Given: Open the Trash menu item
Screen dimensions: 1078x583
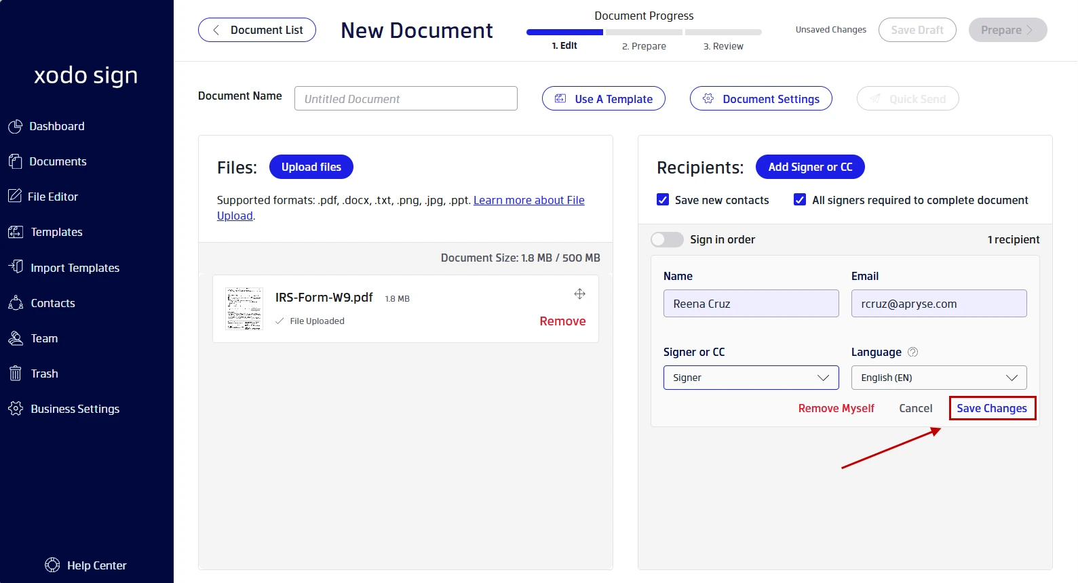Looking at the screenshot, I should pyautogui.click(x=44, y=374).
